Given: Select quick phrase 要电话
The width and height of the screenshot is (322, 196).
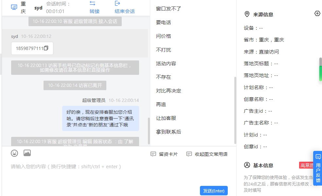Looking at the screenshot, I should [x=164, y=22].
